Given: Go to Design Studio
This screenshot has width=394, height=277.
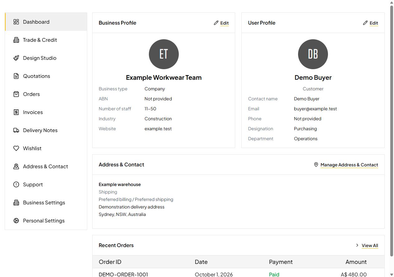Looking at the screenshot, I should click(46, 58).
